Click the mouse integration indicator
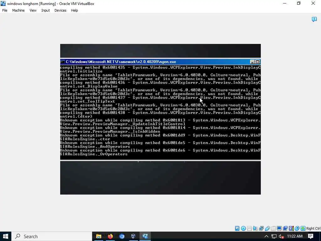This screenshot has height=241, width=321. click(297, 228)
